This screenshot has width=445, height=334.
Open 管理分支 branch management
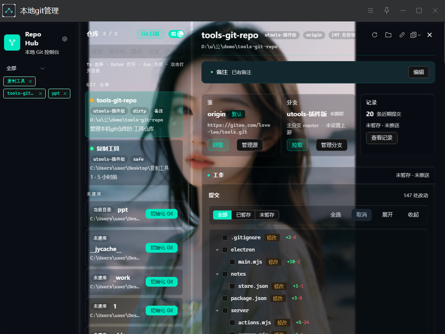point(331,145)
